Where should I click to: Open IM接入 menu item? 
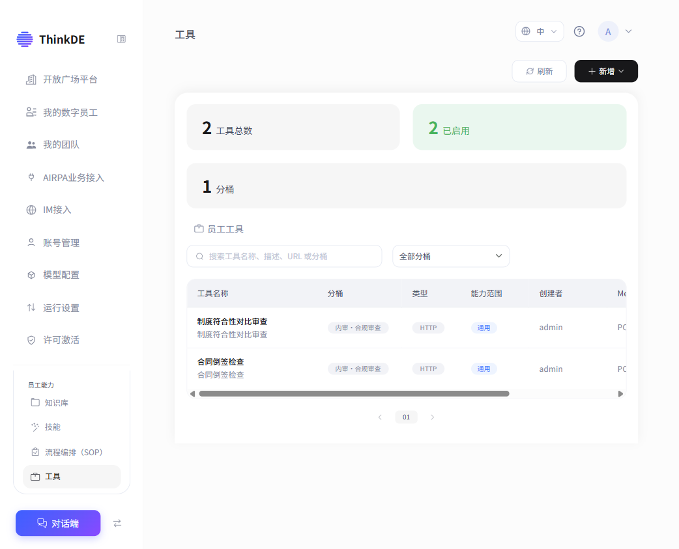tap(57, 210)
